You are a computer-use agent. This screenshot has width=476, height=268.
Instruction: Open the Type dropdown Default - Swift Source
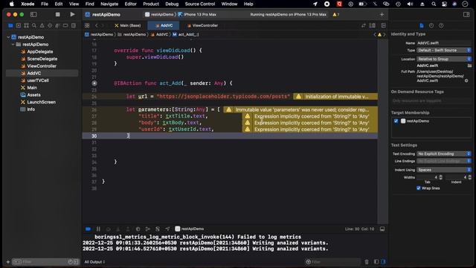point(444,50)
